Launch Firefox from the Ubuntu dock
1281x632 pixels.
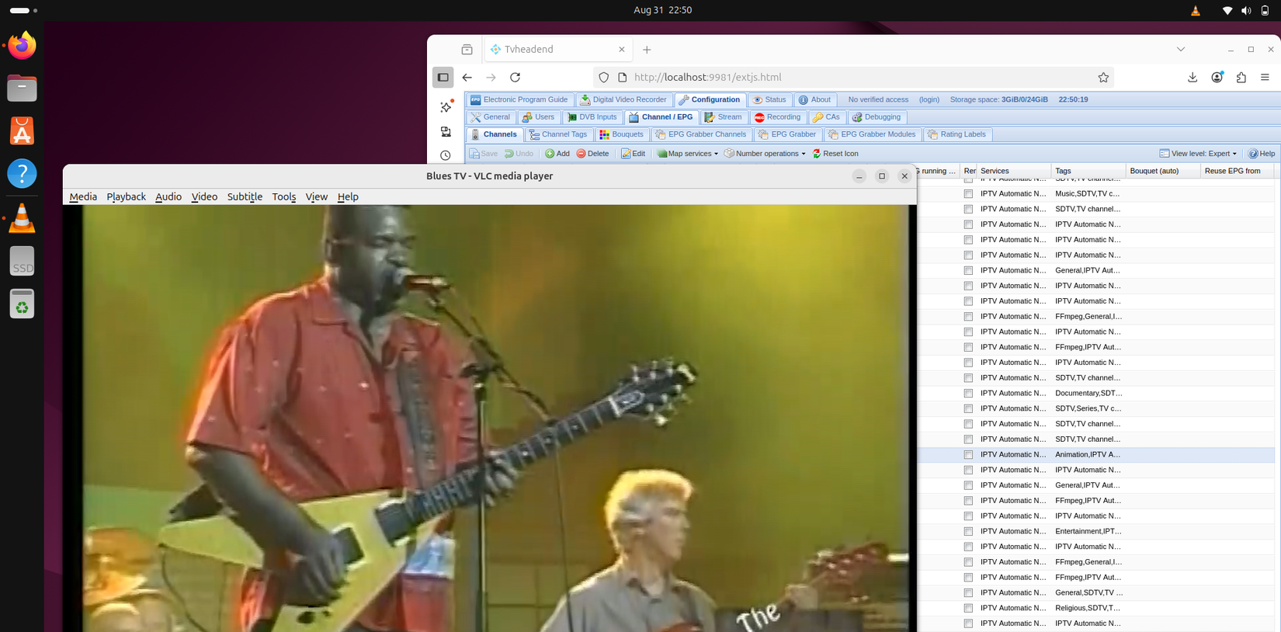[22, 46]
